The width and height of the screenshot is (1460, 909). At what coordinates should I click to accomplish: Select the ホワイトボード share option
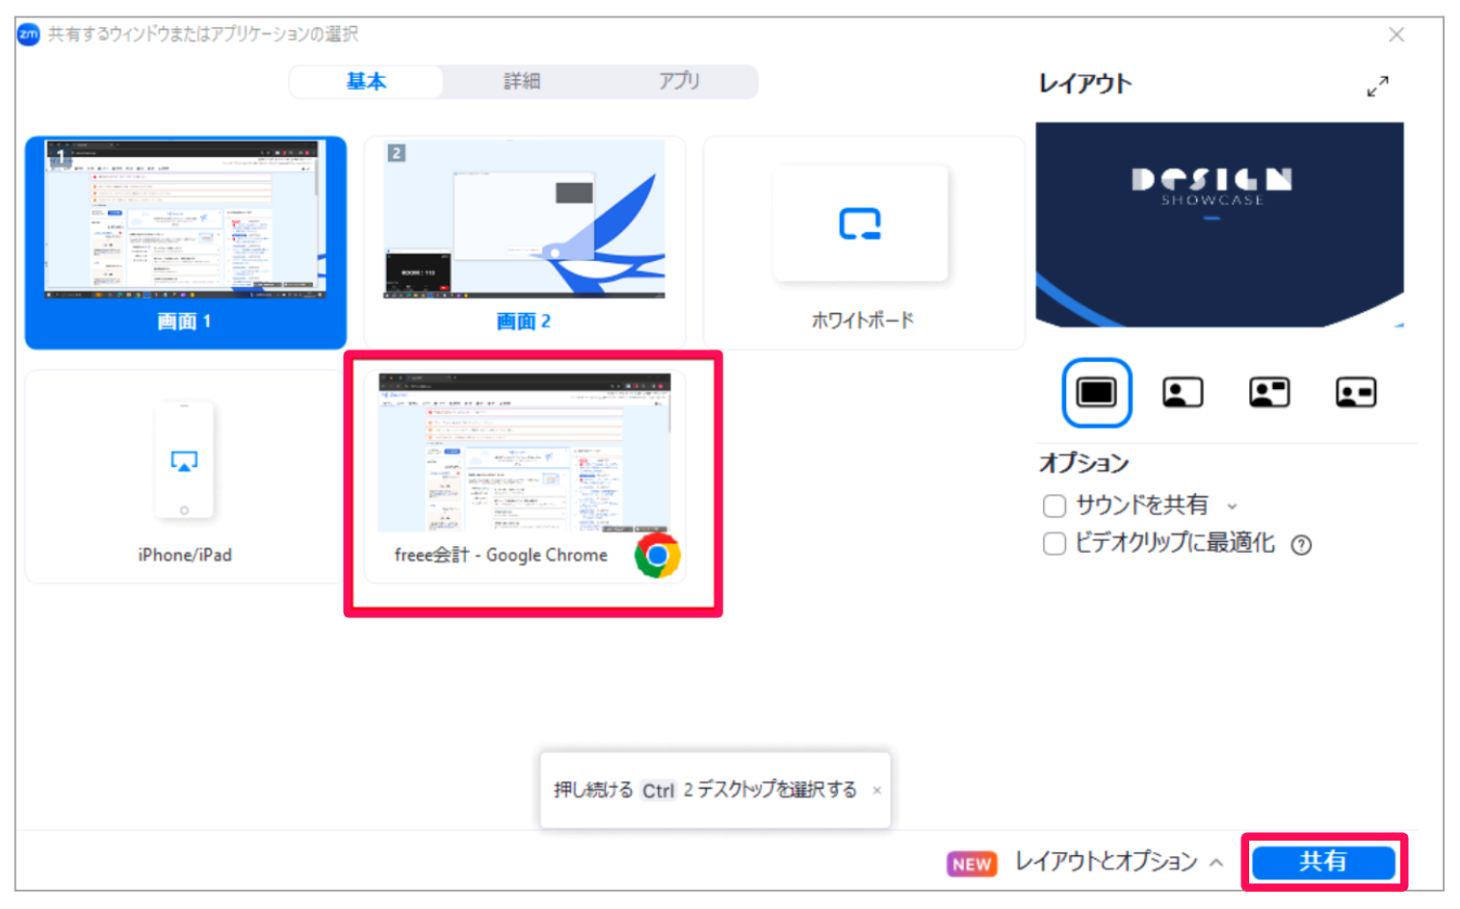pyautogui.click(x=864, y=243)
